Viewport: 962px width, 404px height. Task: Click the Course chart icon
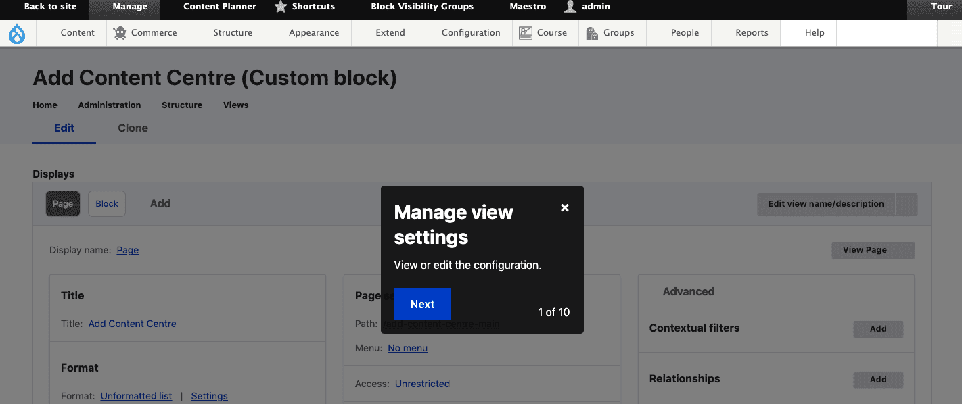coord(526,32)
